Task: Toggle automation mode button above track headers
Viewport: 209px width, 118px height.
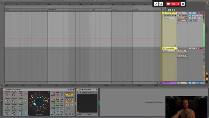Action: pyautogui.click(x=169, y=10)
